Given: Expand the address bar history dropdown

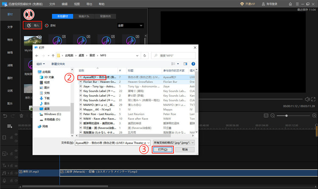Looking at the screenshot, I should [137, 55].
